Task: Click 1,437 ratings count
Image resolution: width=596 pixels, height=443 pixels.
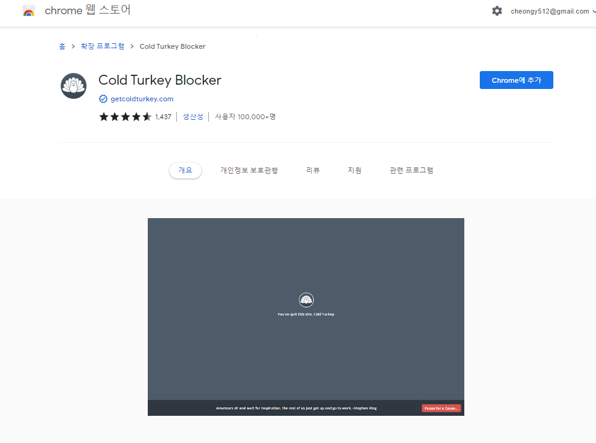Action: click(163, 117)
